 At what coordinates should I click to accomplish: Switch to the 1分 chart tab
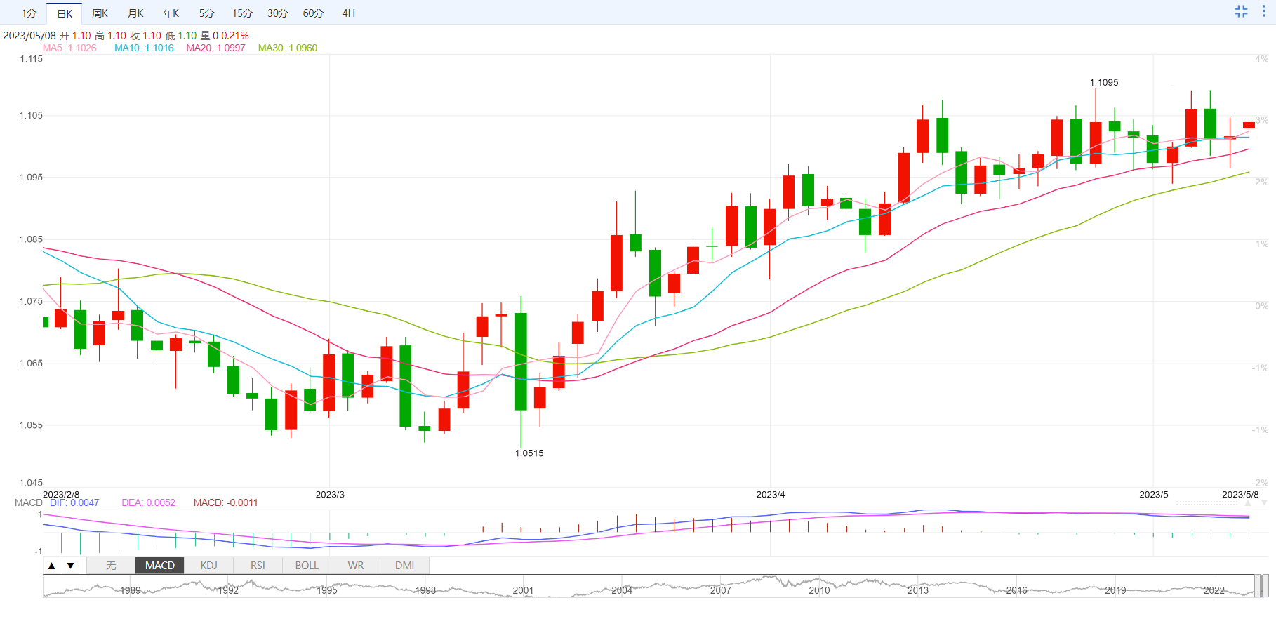(x=29, y=13)
